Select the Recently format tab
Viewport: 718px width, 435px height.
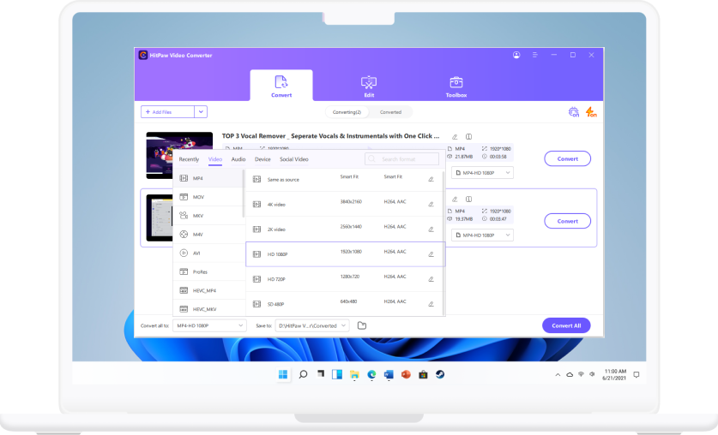[189, 159]
